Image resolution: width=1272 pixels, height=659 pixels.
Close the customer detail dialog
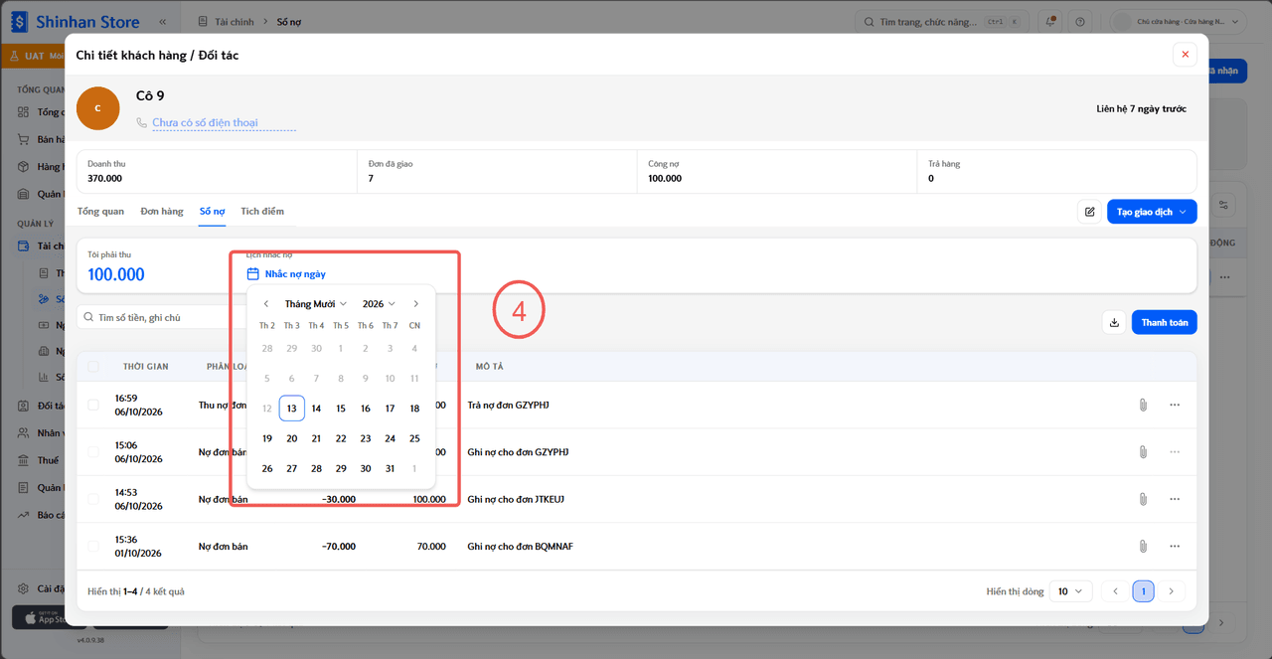point(1185,55)
